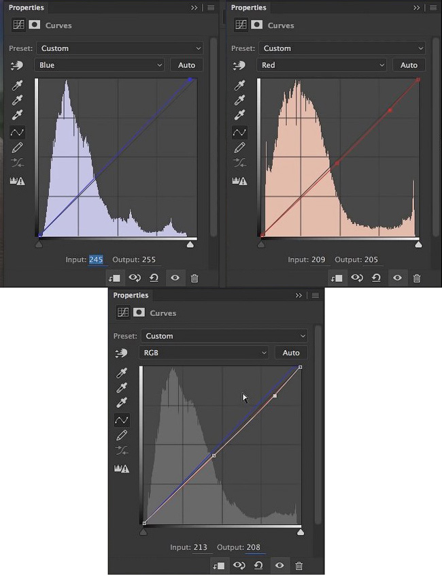The height and width of the screenshot is (576, 442).
Task: Click histogram warning icon in Red panel
Action: pos(239,180)
